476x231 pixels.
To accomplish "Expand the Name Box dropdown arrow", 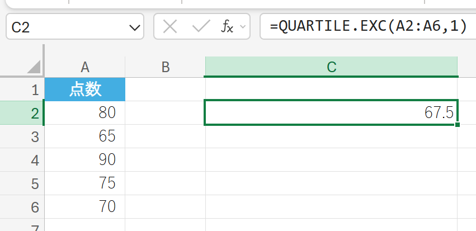I will 135,27.
